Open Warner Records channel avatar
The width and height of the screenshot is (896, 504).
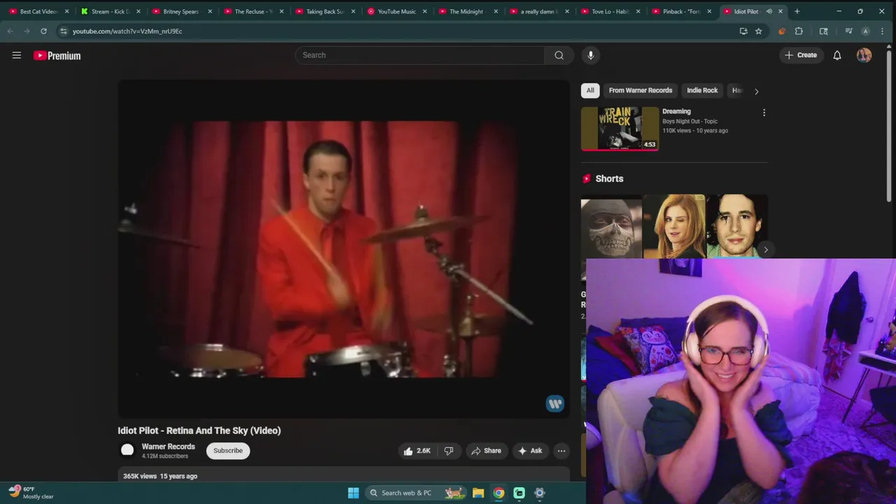(x=127, y=451)
